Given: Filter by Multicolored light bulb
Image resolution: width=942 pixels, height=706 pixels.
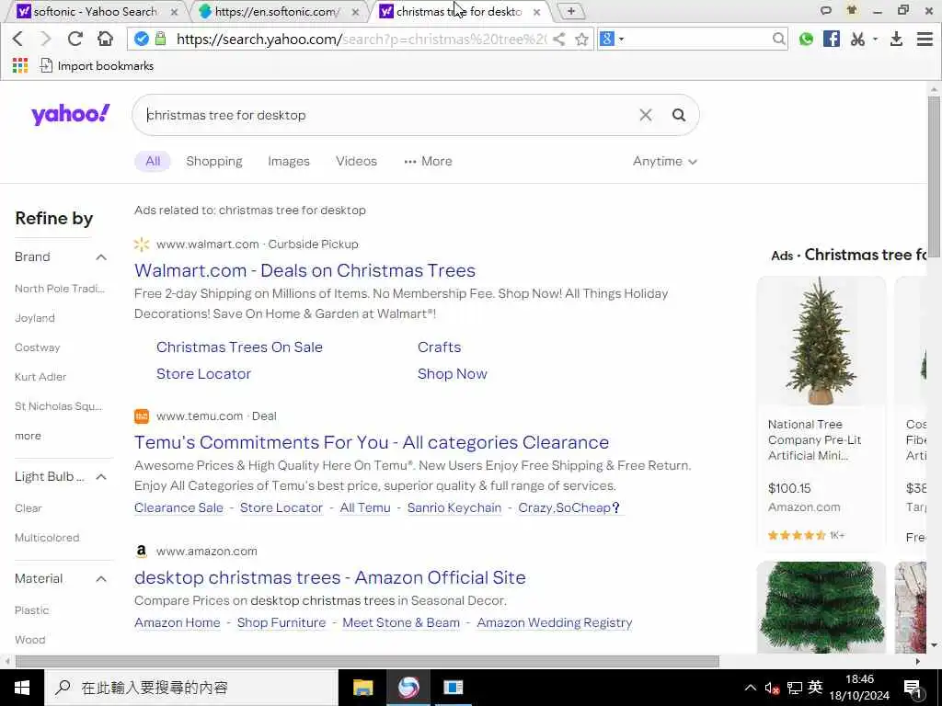Looking at the screenshot, I should tap(47, 537).
